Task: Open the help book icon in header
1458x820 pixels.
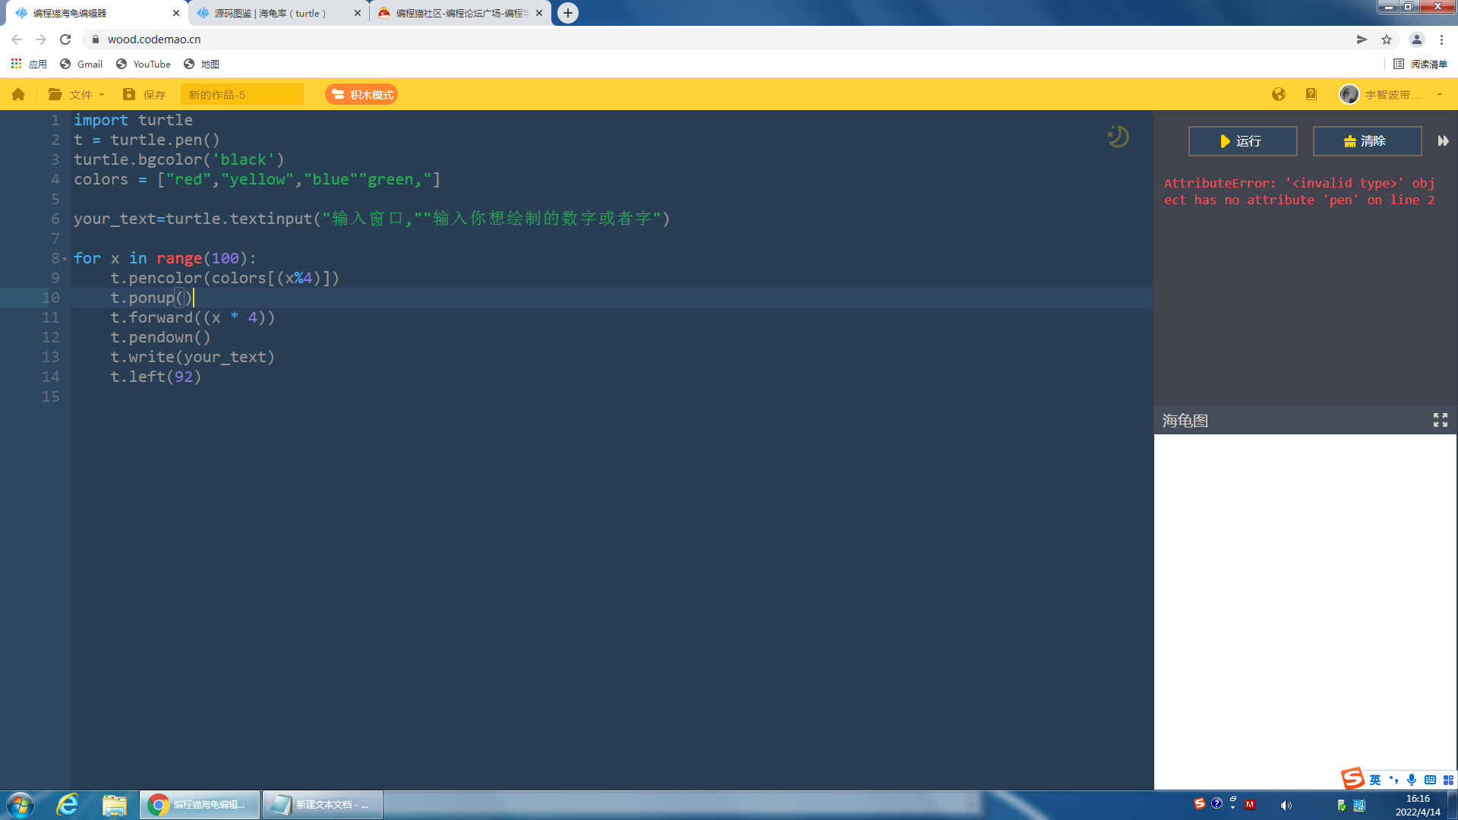Action: pos(1311,94)
